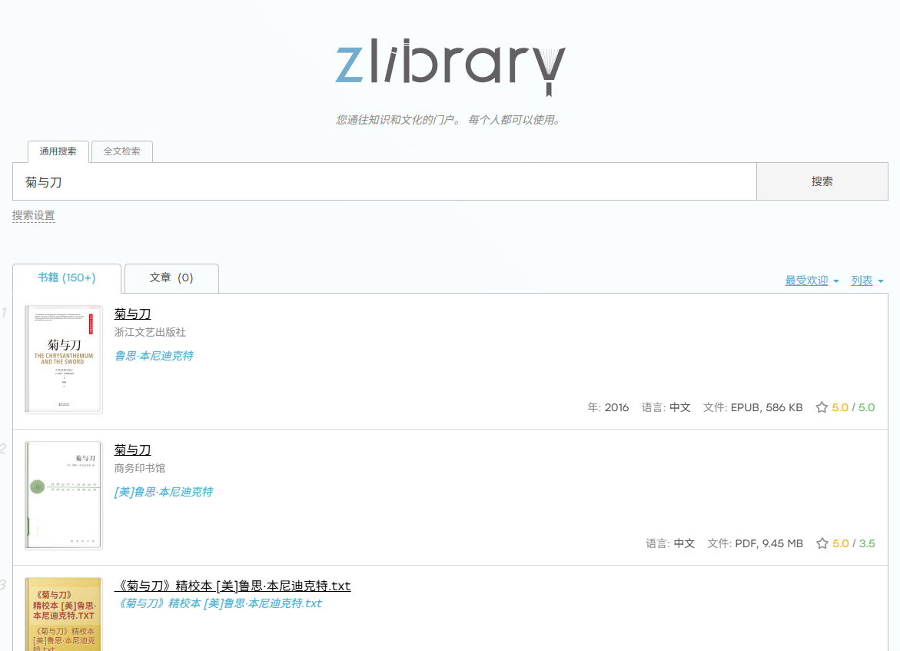
Task: Expand the 最受欢迎 sort dropdown
Action: [x=811, y=281]
